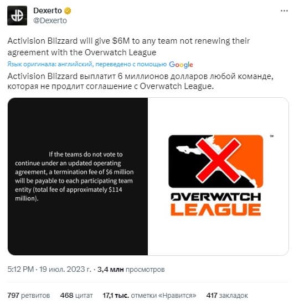Image resolution: width=294 pixels, height=305 pixels.
Task: Open the 797 ретвитов list
Action: (29, 296)
